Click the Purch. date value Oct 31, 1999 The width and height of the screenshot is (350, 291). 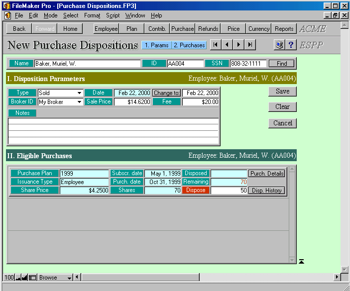tap(163, 182)
